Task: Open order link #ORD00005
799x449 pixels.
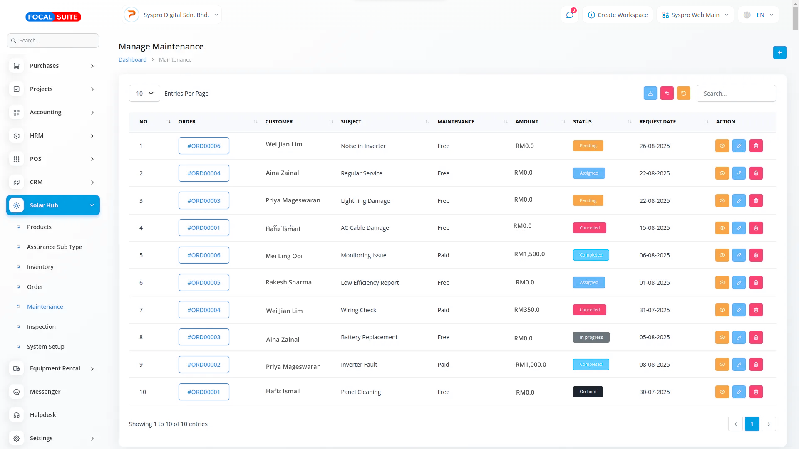Action: 203,283
